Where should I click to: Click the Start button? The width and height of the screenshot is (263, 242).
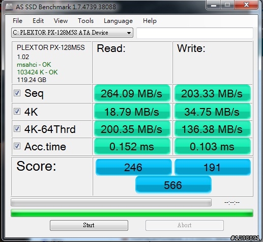click(x=89, y=225)
